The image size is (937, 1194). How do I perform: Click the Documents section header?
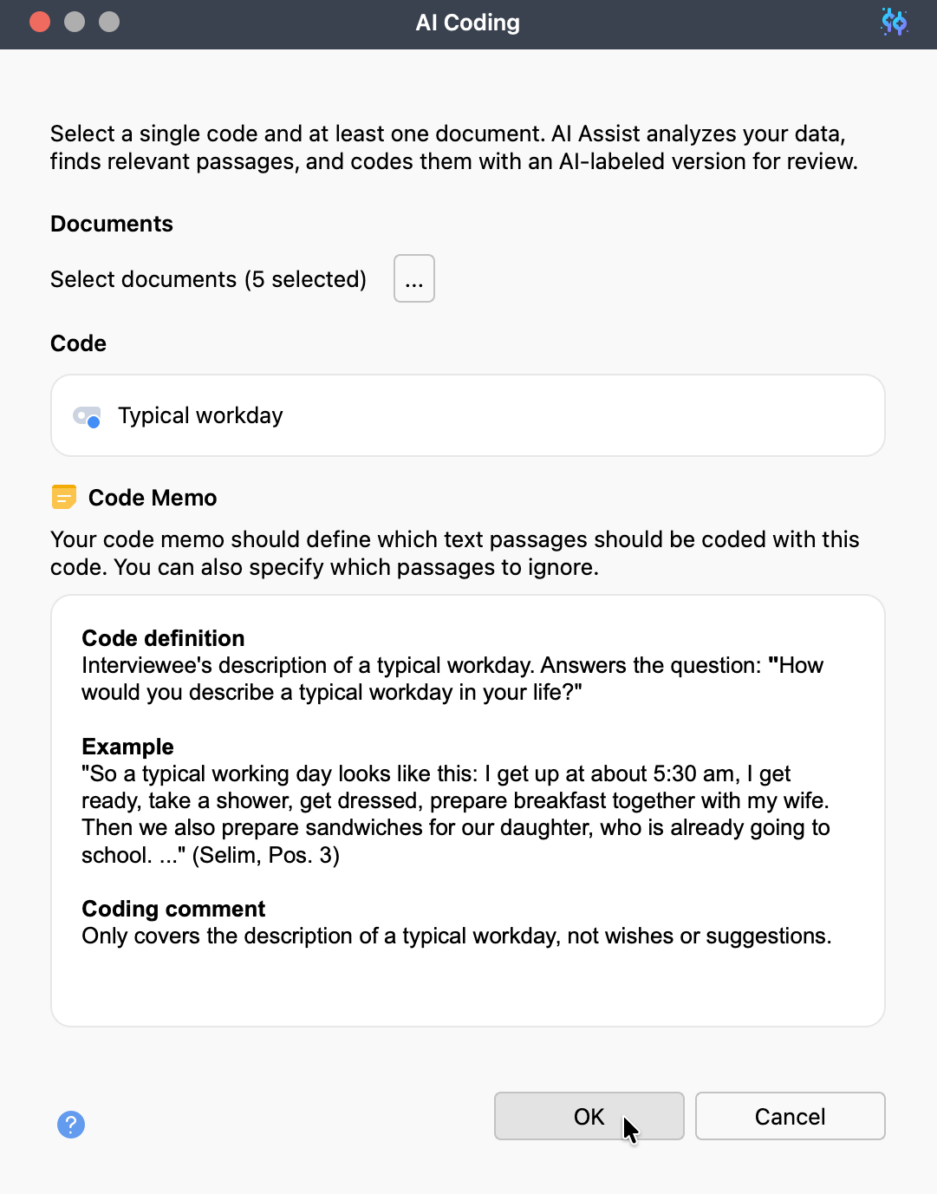coord(111,224)
